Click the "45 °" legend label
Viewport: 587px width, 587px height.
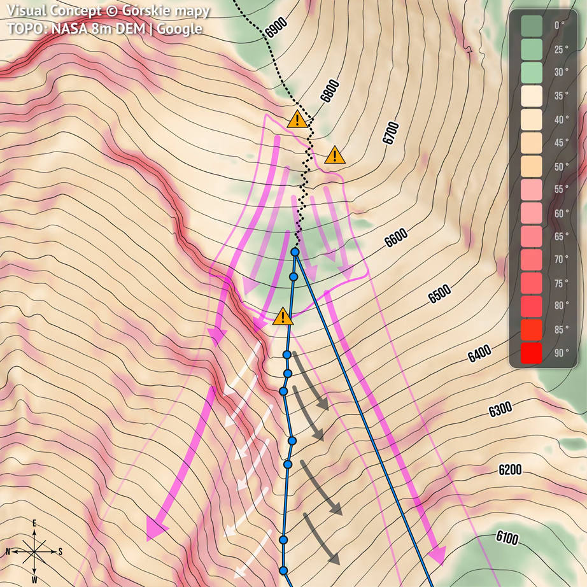pos(561,142)
